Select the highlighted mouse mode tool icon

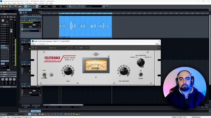[x=26, y=7]
